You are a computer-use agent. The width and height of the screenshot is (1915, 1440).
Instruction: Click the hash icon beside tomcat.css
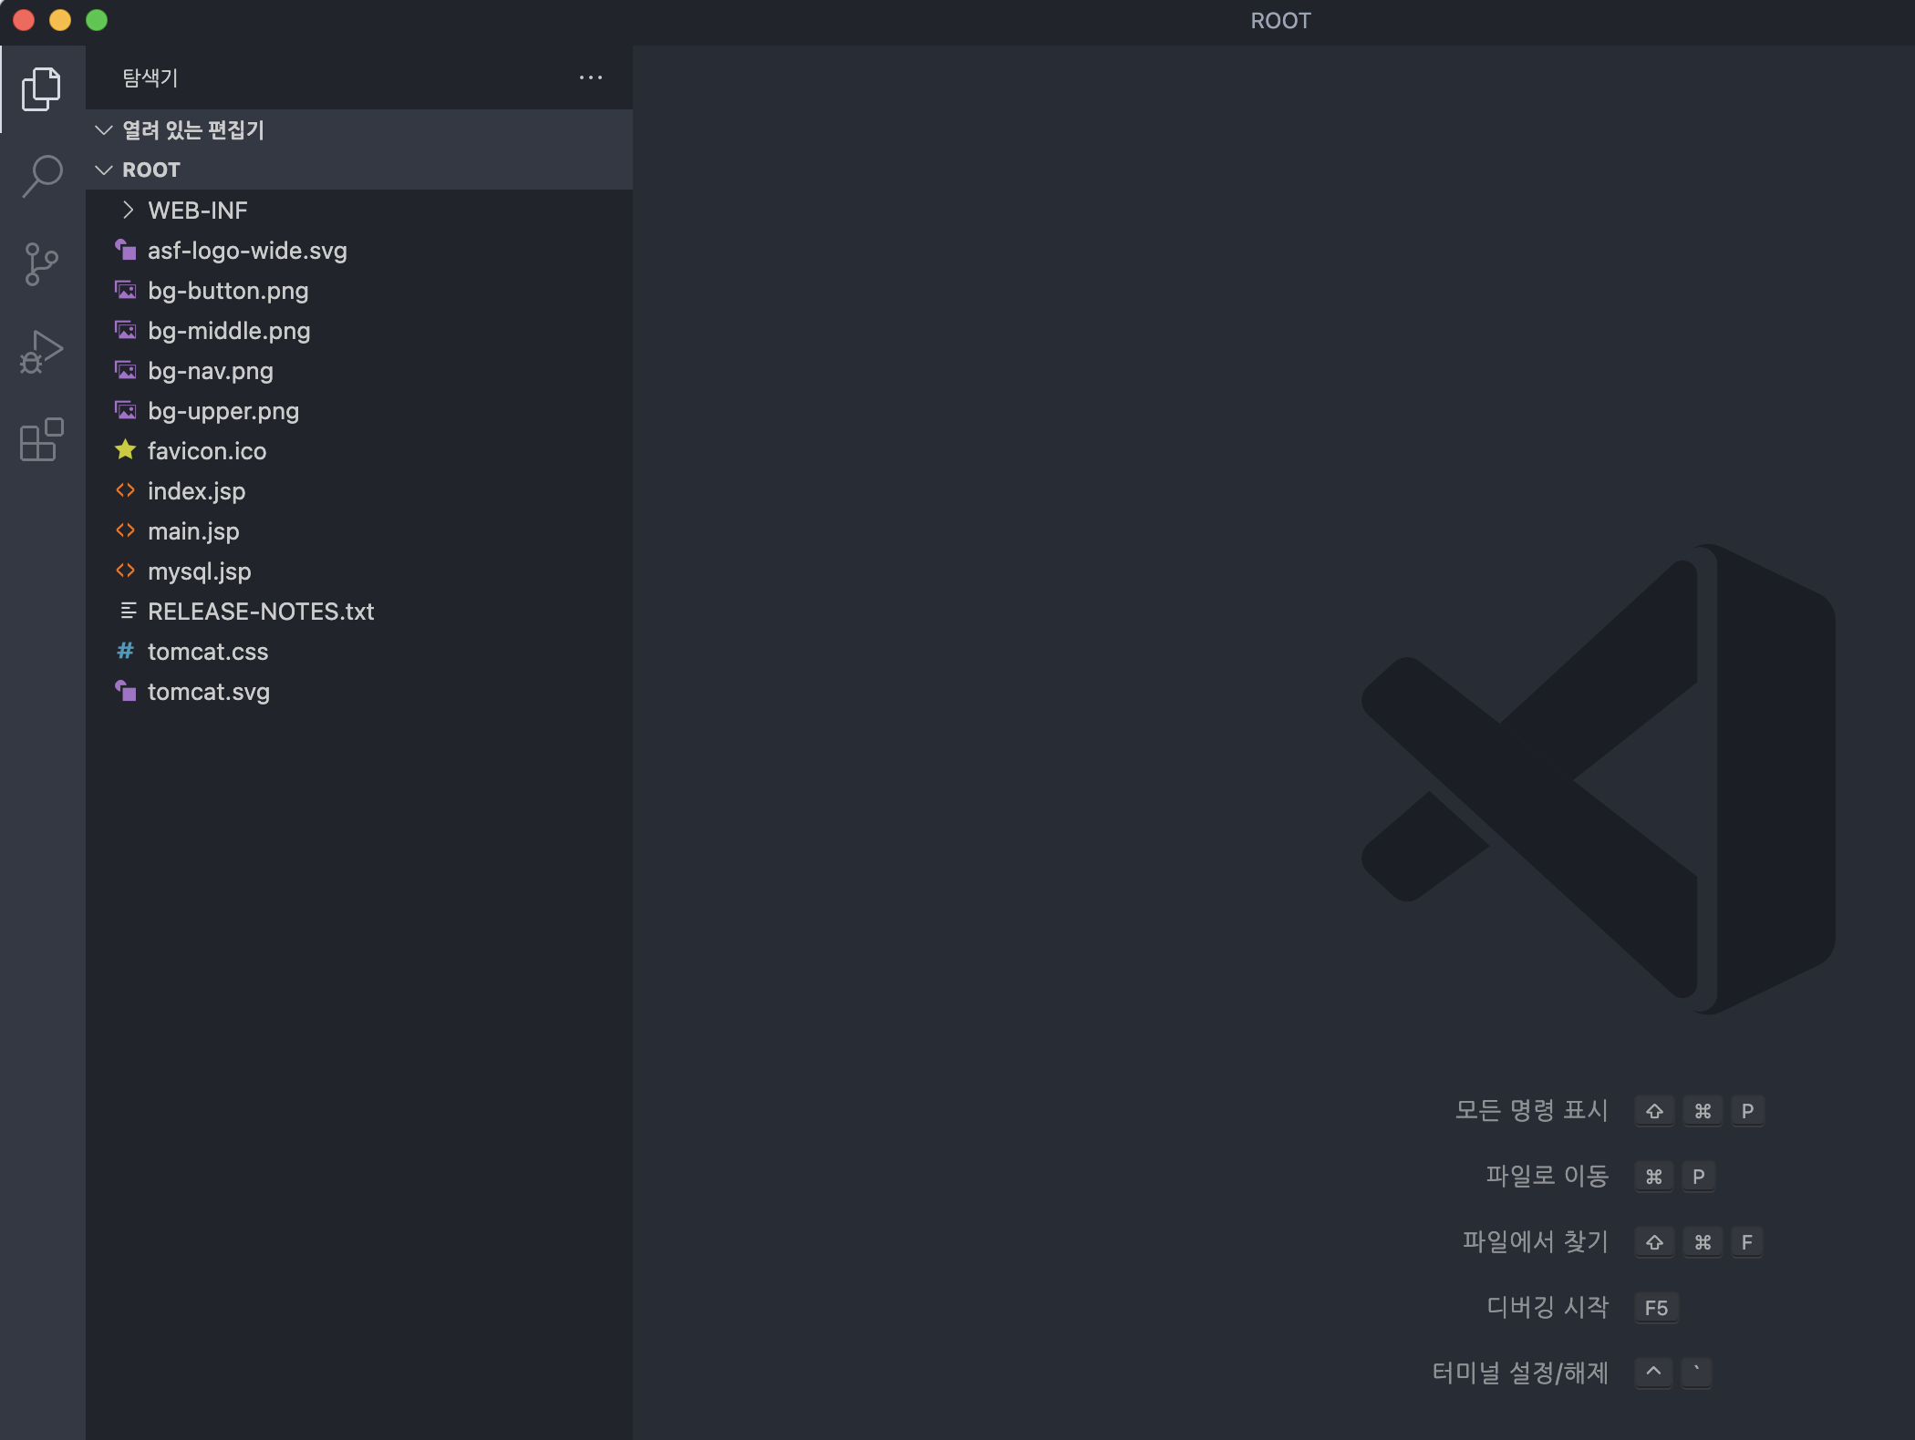click(x=126, y=651)
